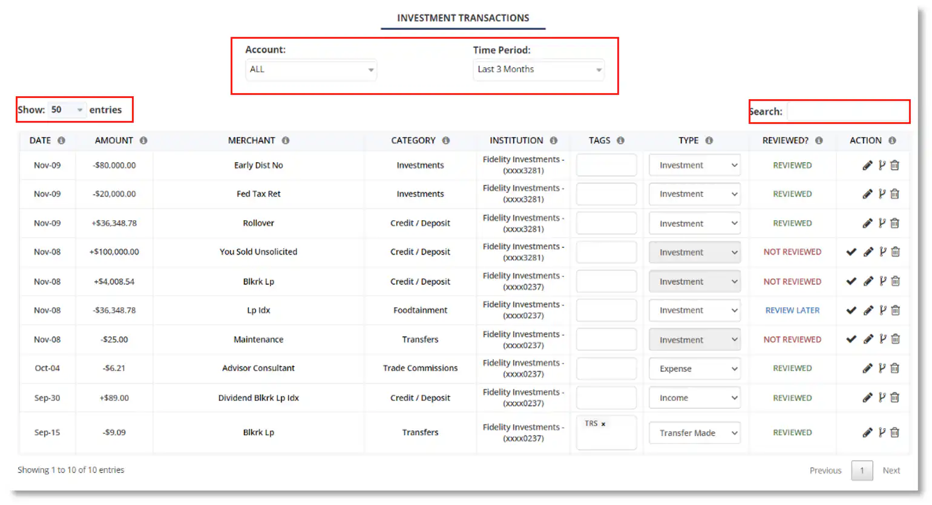
Task: Delete the Fed Tax Ret transaction
Action: click(x=894, y=194)
